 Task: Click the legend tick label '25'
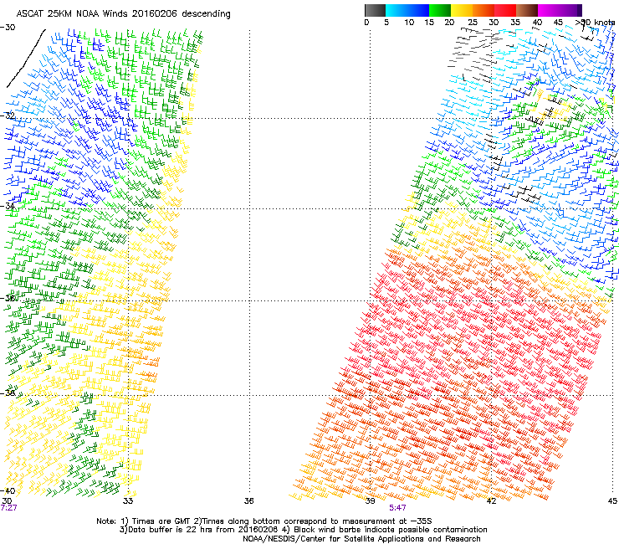[x=473, y=22]
